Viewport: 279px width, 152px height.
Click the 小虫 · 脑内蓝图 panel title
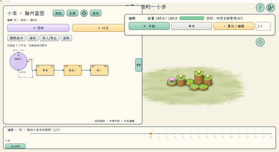(26, 13)
